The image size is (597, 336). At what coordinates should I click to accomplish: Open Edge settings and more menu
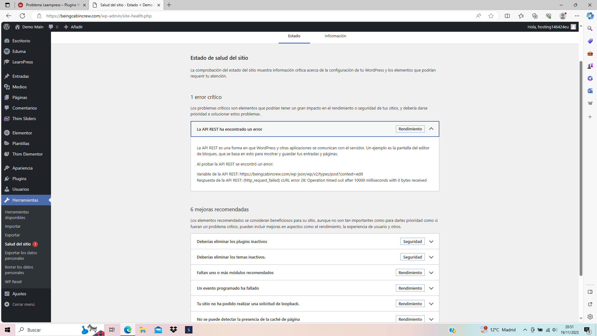577,16
